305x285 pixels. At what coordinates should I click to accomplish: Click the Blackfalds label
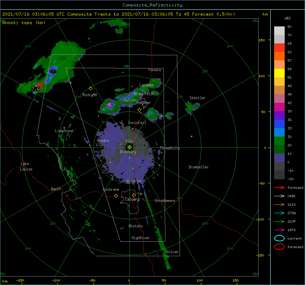point(144,94)
